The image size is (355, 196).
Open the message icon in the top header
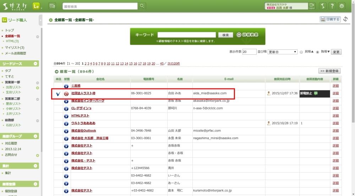click(x=52, y=6)
